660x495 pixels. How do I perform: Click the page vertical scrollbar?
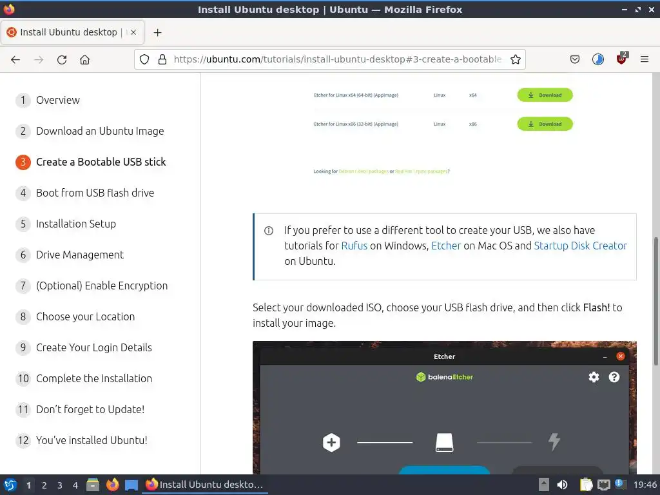pos(655,302)
